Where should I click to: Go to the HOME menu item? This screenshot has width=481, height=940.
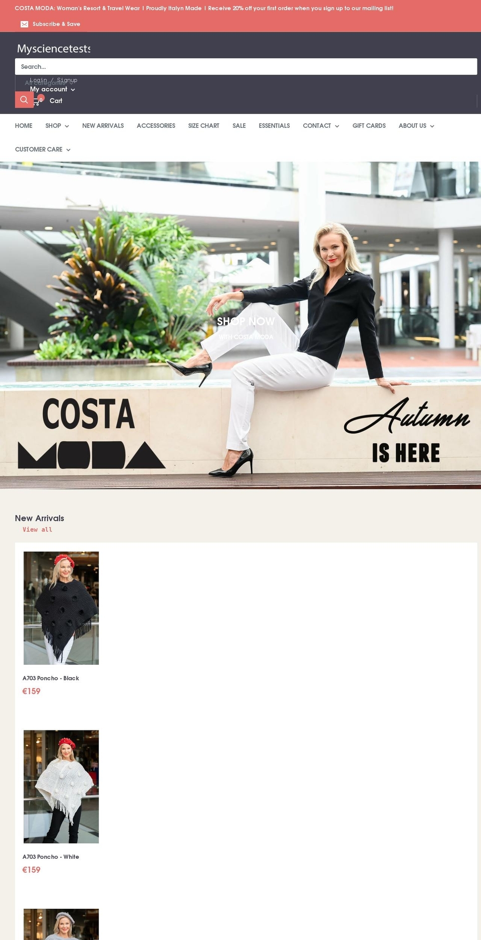tap(24, 126)
